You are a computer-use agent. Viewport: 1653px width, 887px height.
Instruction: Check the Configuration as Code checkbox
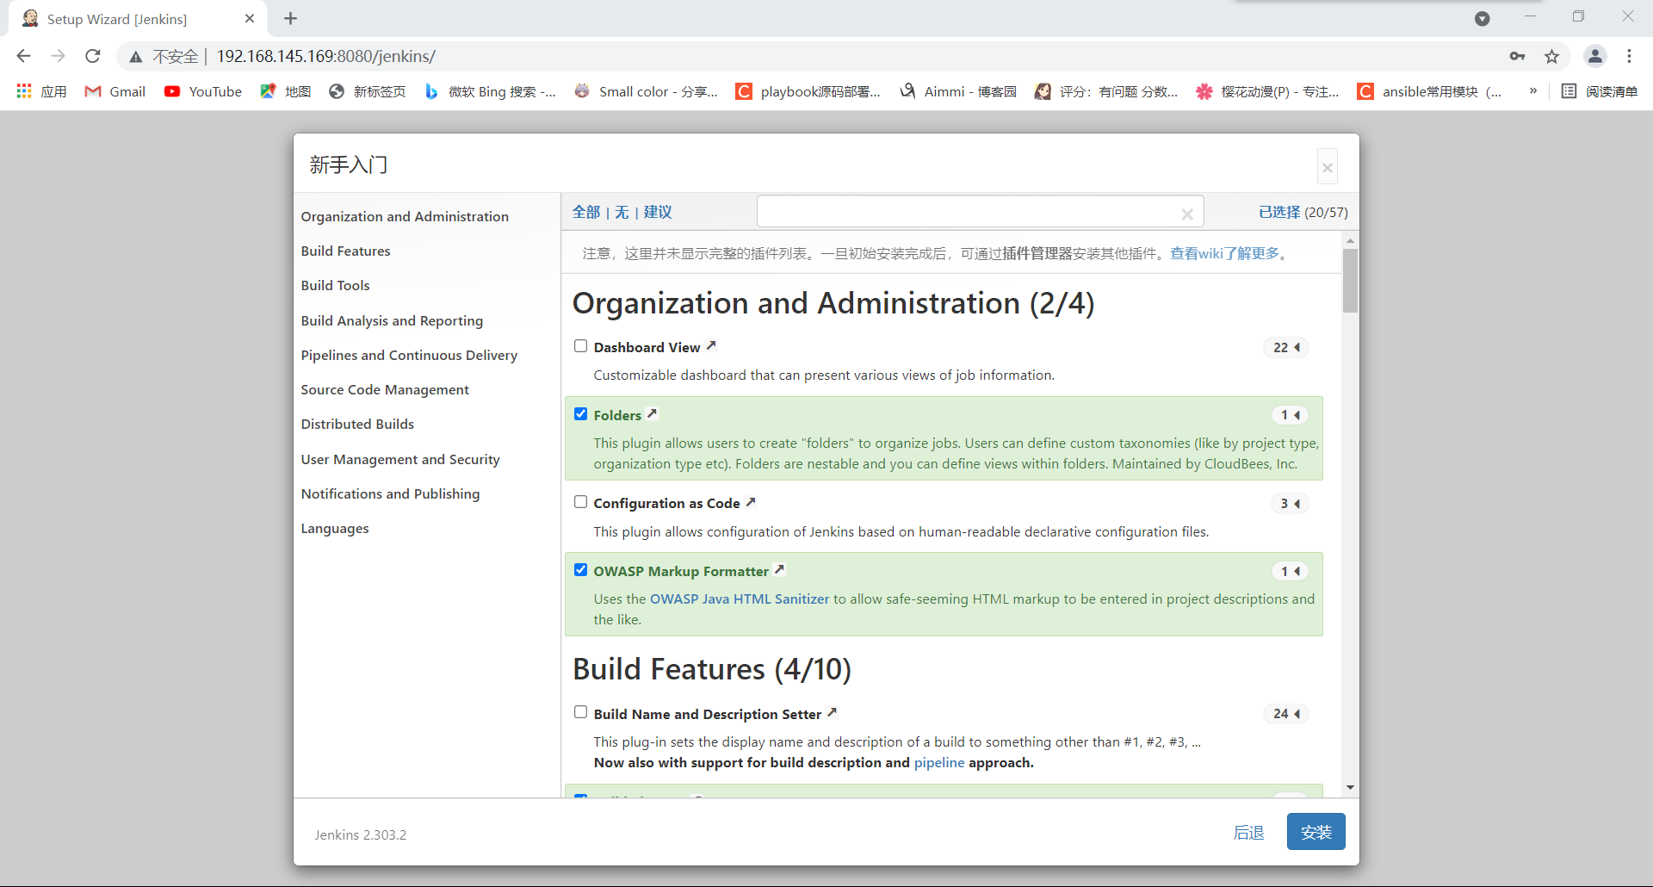581,502
